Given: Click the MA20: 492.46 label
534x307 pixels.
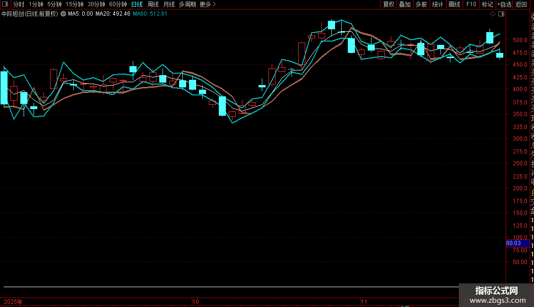Looking at the screenshot, I should [113, 14].
